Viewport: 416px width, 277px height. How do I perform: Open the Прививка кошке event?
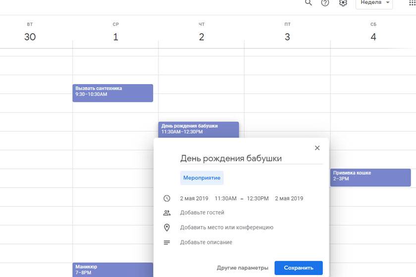click(370, 177)
